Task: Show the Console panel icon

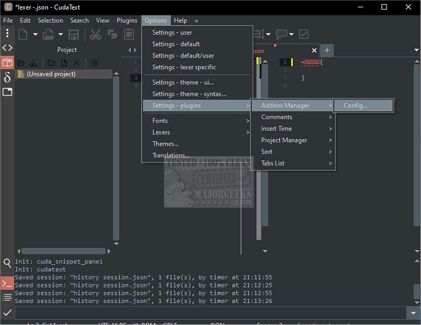Action: pos(7,282)
